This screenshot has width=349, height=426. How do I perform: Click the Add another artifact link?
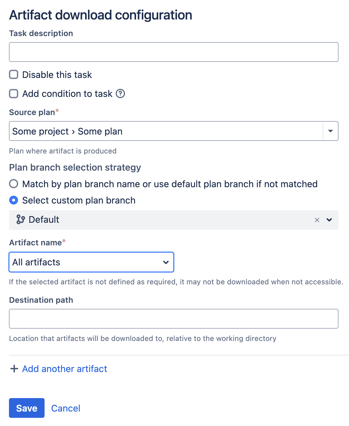click(65, 369)
